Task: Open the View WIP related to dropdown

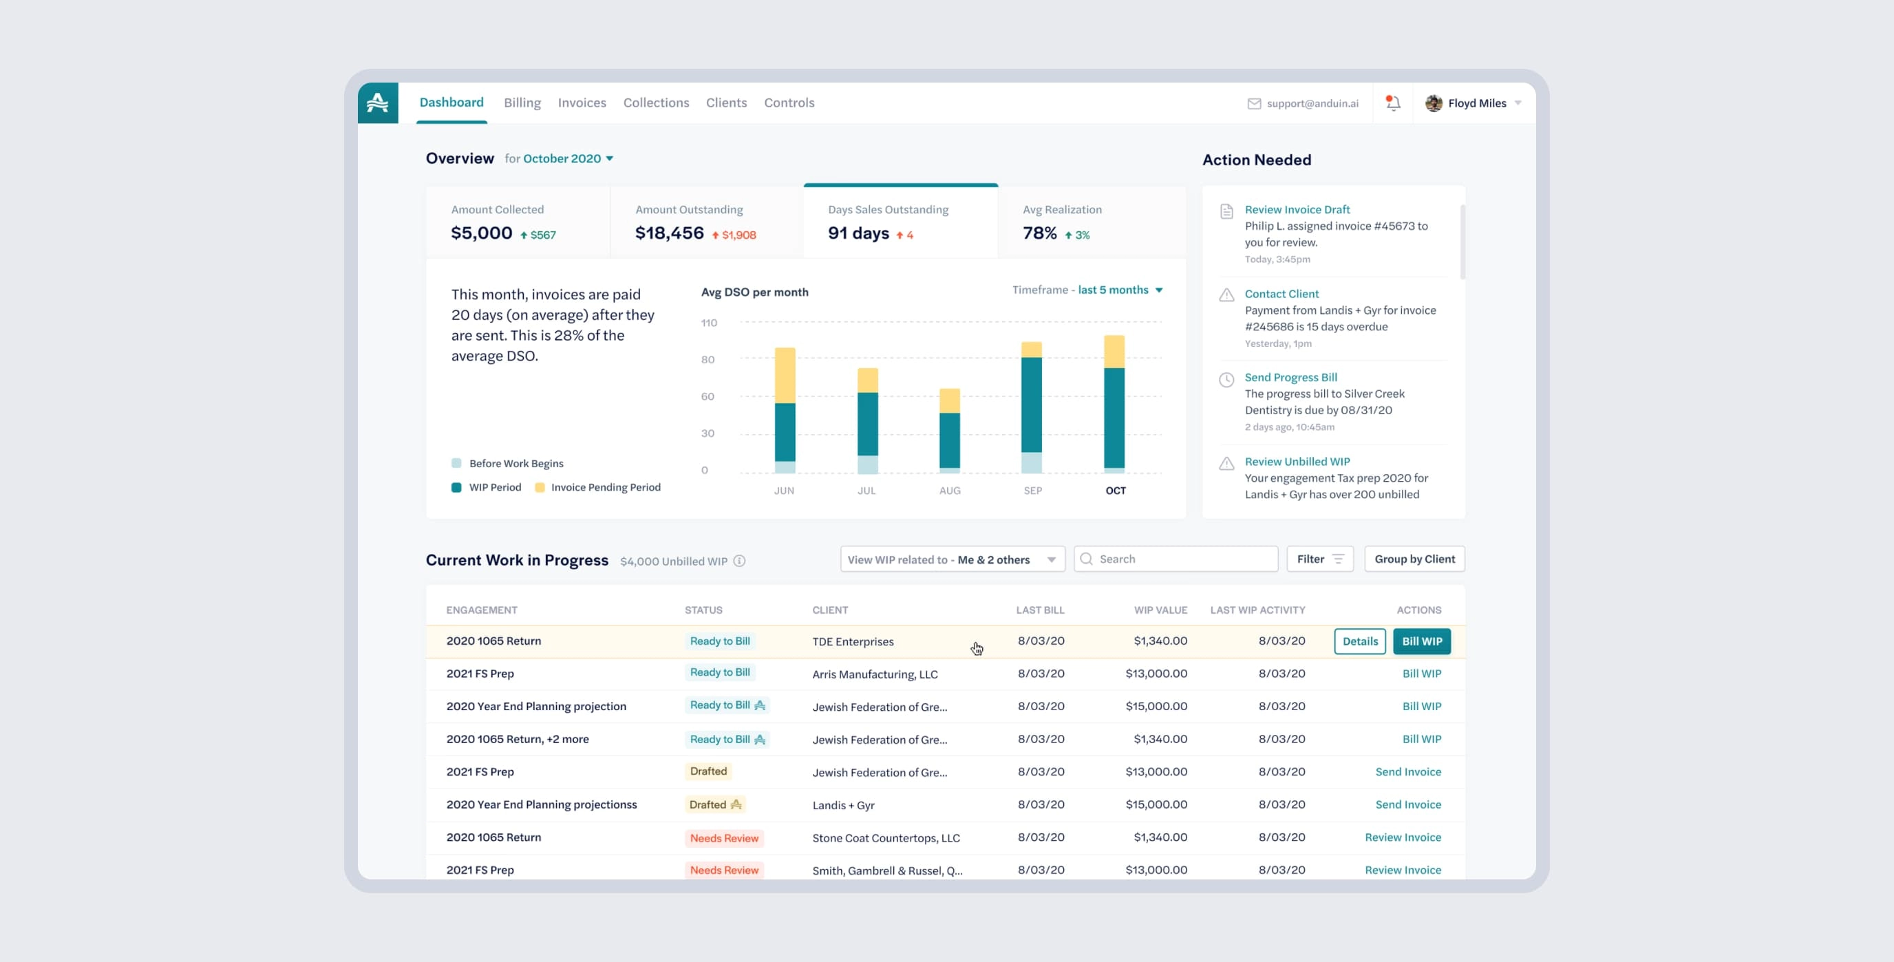Action: click(x=951, y=559)
